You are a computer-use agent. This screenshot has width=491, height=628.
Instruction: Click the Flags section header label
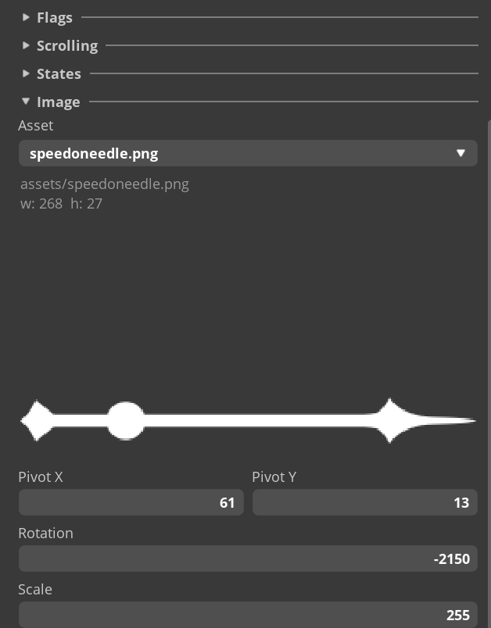[x=55, y=17]
